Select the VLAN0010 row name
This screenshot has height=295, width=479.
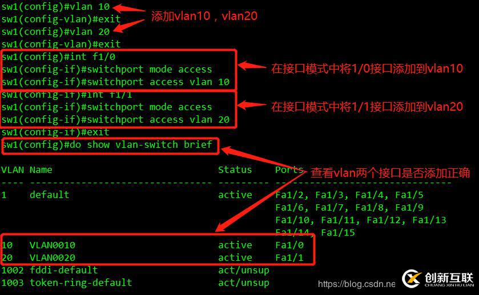pyautogui.click(x=53, y=245)
